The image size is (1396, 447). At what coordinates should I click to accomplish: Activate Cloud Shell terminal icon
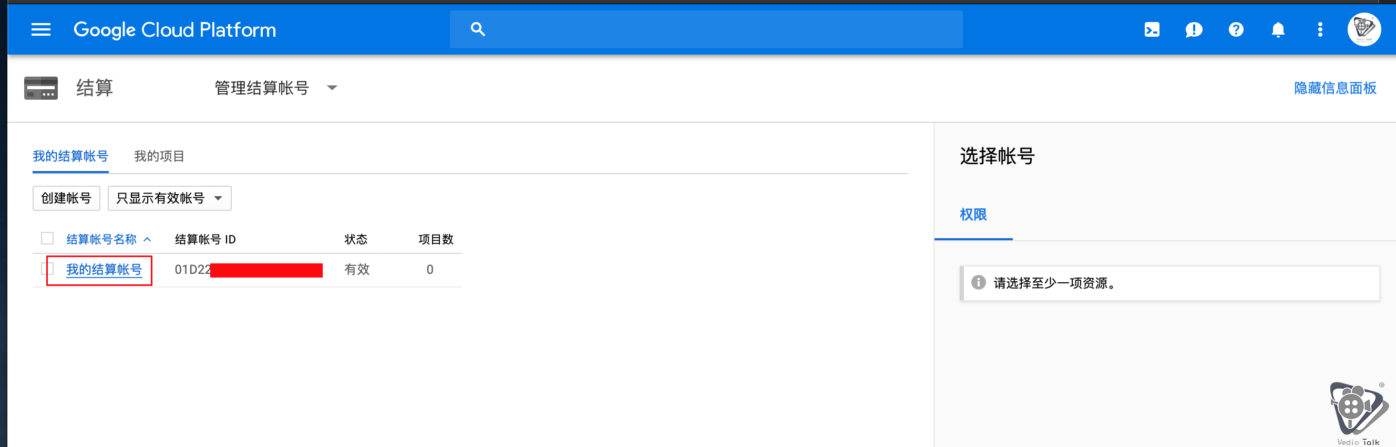click(1152, 29)
